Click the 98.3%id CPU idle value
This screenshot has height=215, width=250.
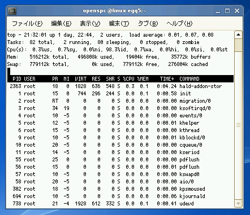[x=116, y=50]
